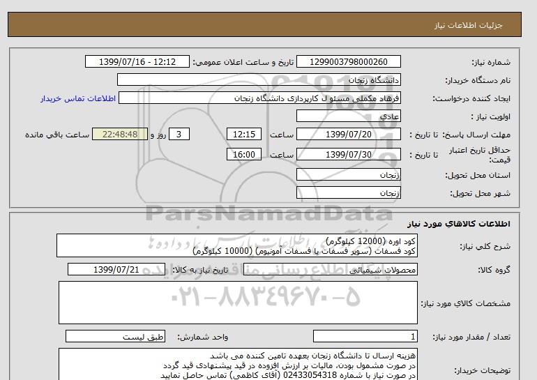The image size is (537, 380).
Task: Click goods need date 1399/07/21
Action: tap(116, 269)
